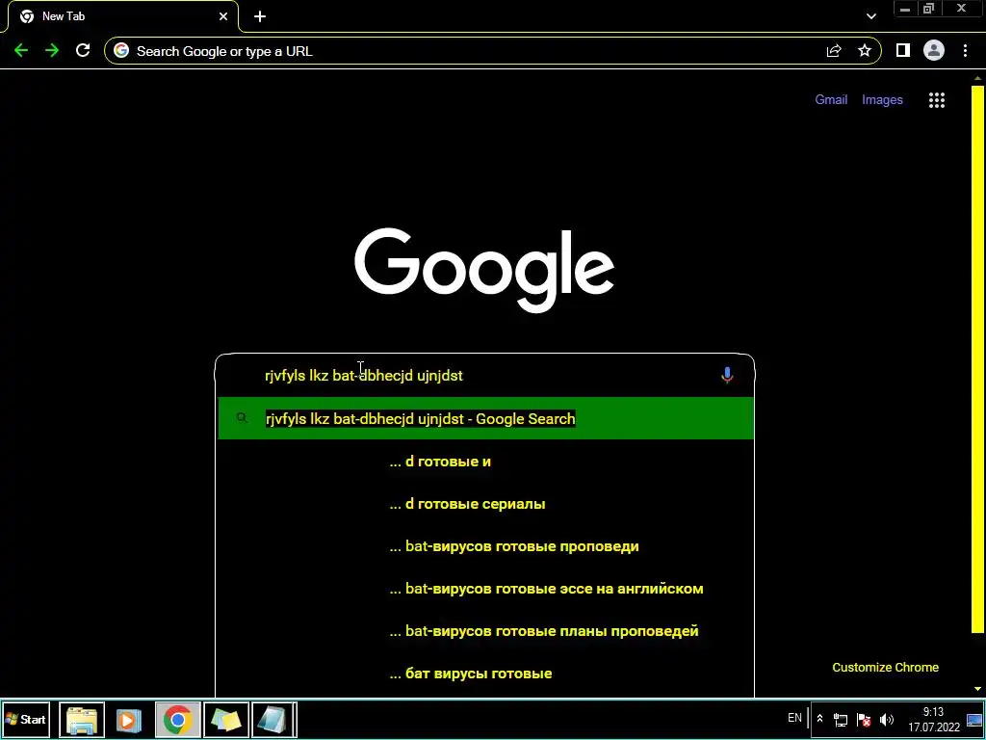Select the highlighted Google Search suggestion
Screen dimensions: 986x740
pyautogui.click(x=485, y=418)
